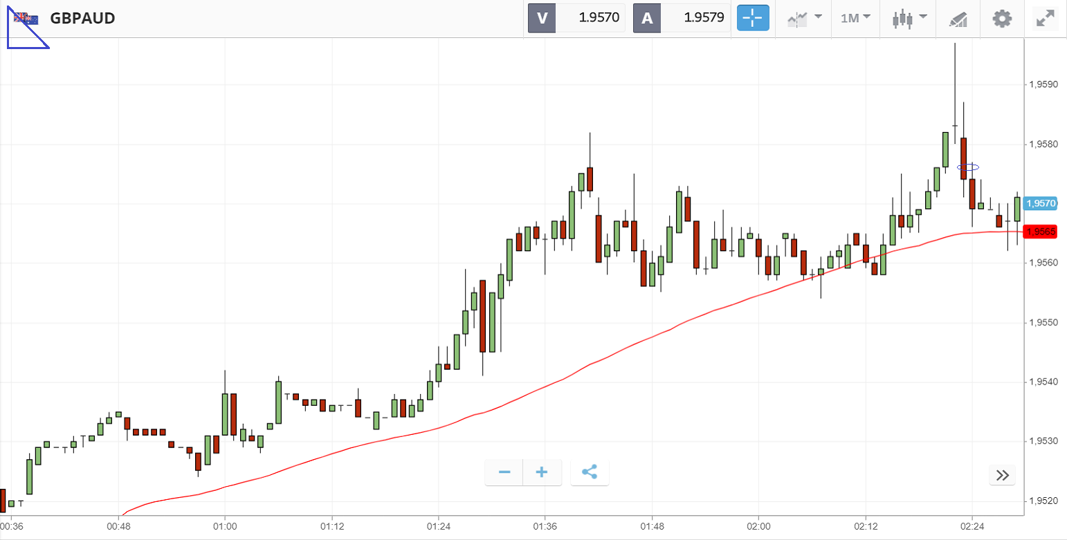Select the small blue ellipse on chart

click(967, 167)
